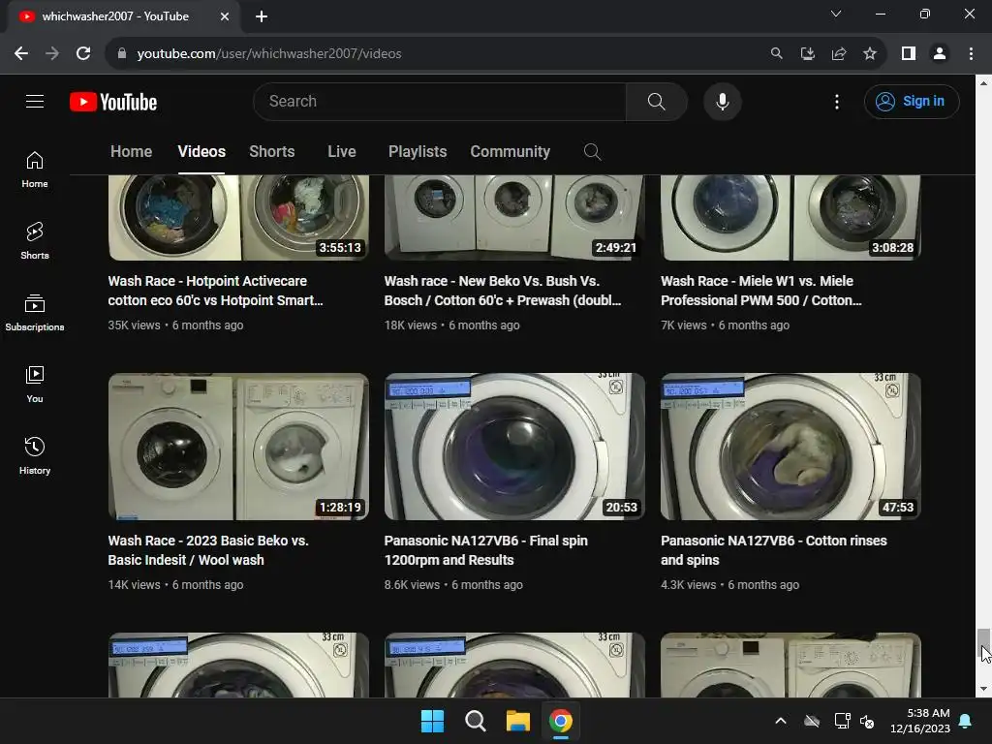Open the Chrome tab search chevron

tap(836, 14)
